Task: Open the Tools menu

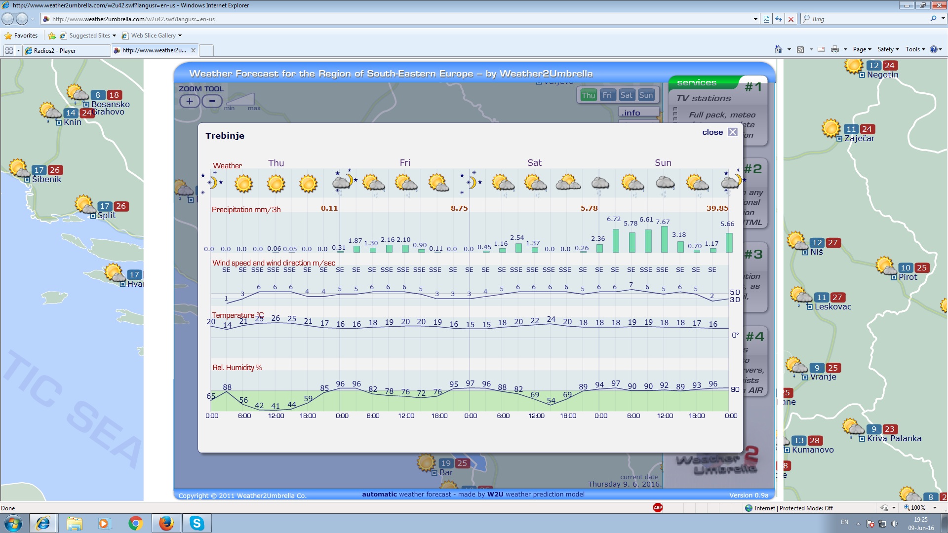Action: 915,49
